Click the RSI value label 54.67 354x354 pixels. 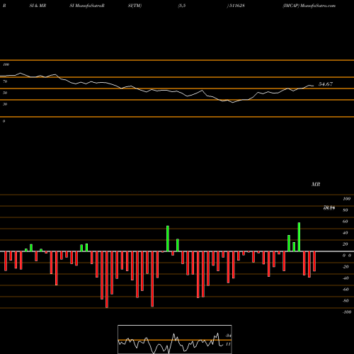tap(326, 84)
